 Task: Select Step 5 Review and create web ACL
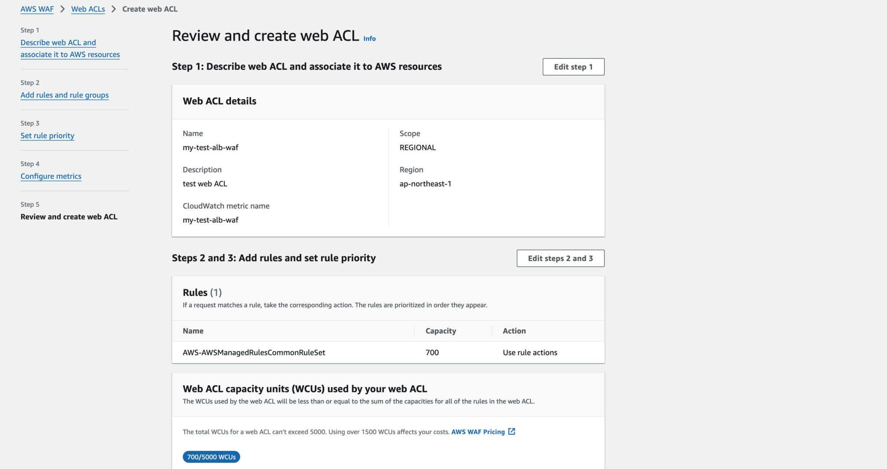click(x=69, y=217)
